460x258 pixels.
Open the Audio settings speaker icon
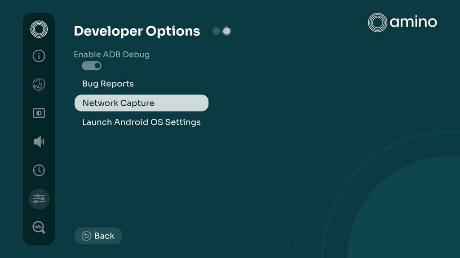pos(39,142)
